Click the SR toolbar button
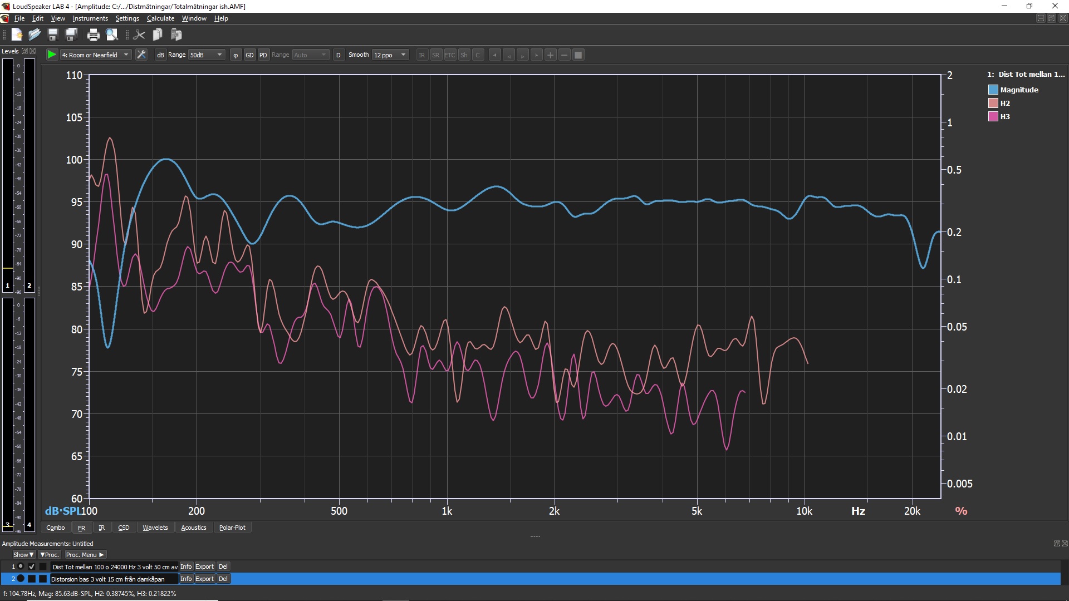The height and width of the screenshot is (601, 1069). (436, 55)
